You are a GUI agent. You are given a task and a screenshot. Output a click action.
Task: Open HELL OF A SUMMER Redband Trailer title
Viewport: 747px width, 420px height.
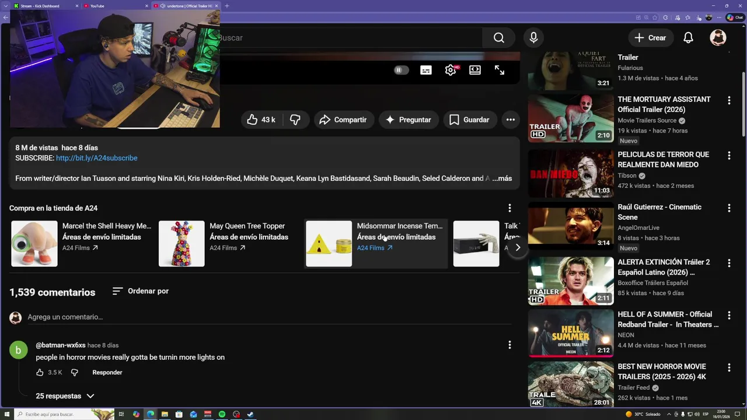tap(668, 320)
